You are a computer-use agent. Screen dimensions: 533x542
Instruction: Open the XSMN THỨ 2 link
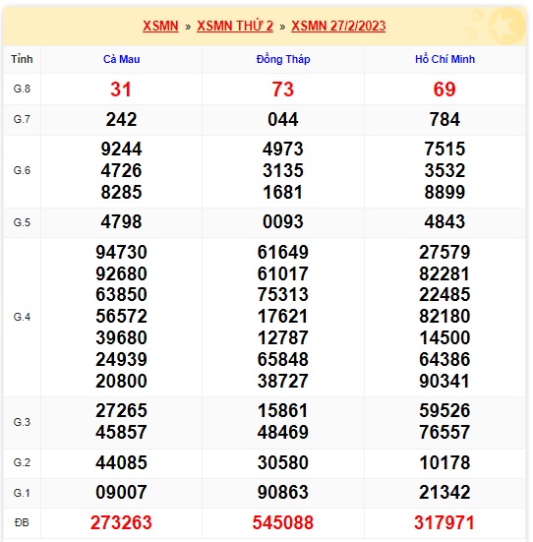click(x=235, y=26)
